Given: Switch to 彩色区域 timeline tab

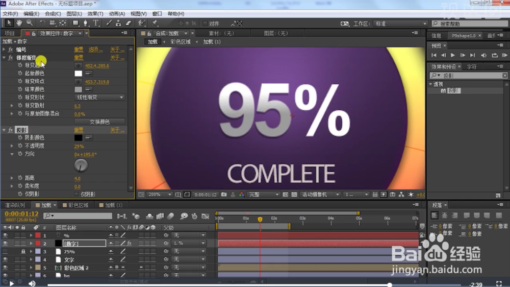Looking at the screenshot, I should coord(78,205).
